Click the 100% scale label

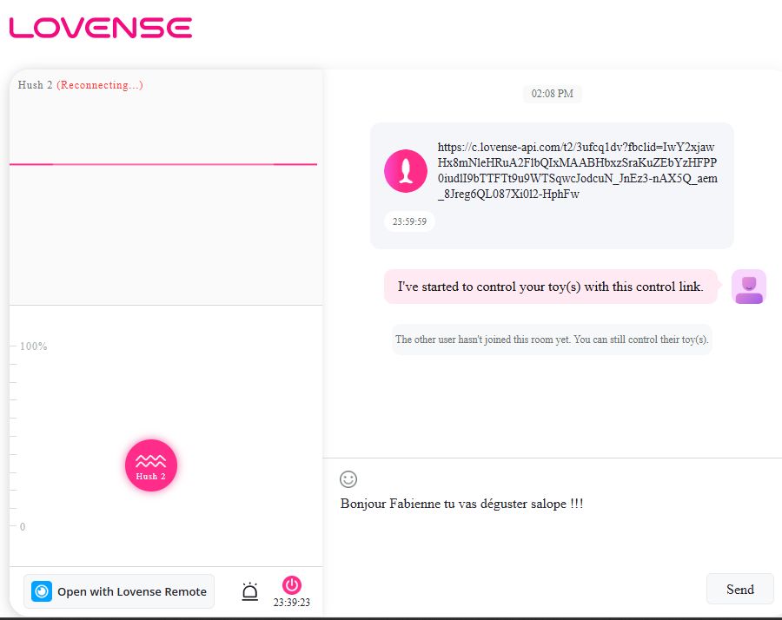pos(33,346)
